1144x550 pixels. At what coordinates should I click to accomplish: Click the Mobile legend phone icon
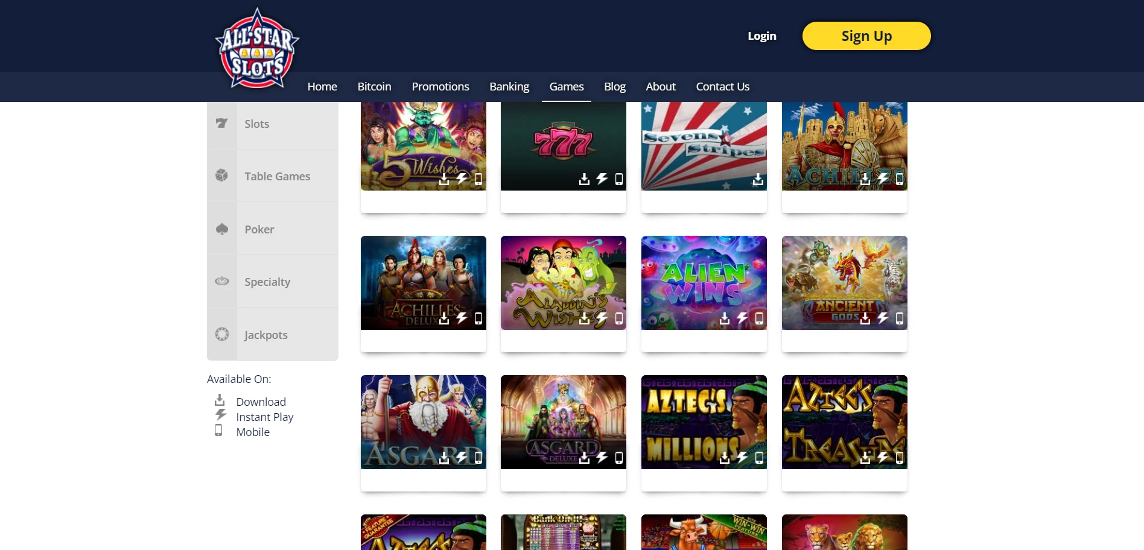pos(218,430)
